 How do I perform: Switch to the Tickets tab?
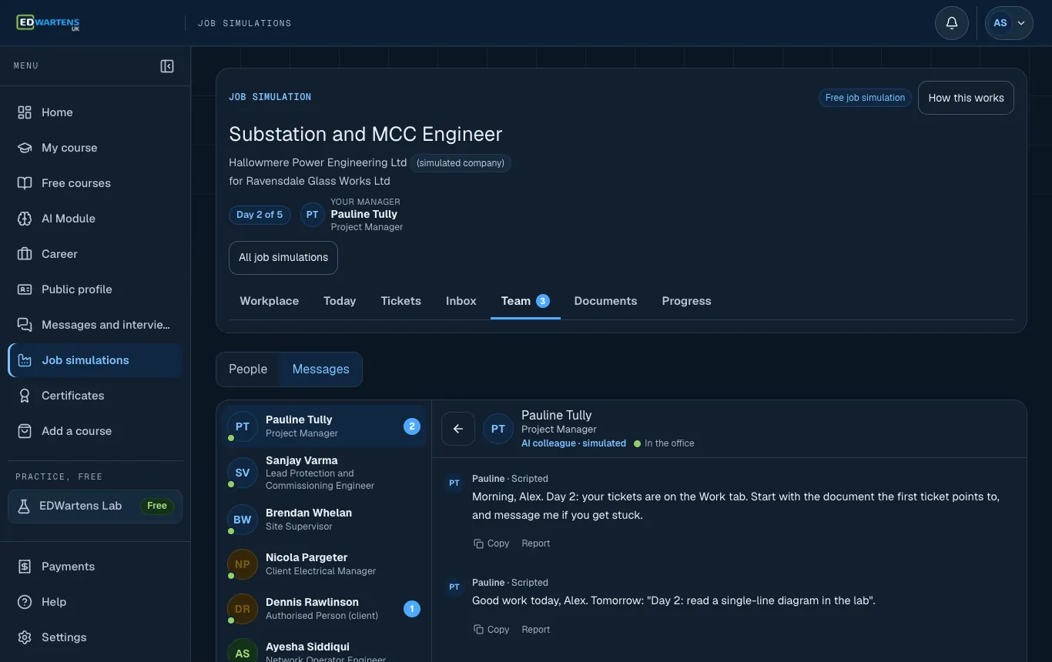click(x=401, y=301)
